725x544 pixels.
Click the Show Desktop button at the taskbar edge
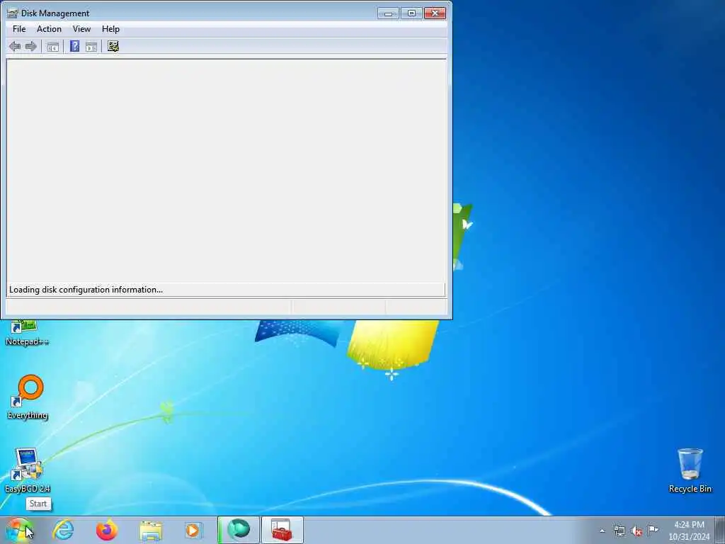720,530
